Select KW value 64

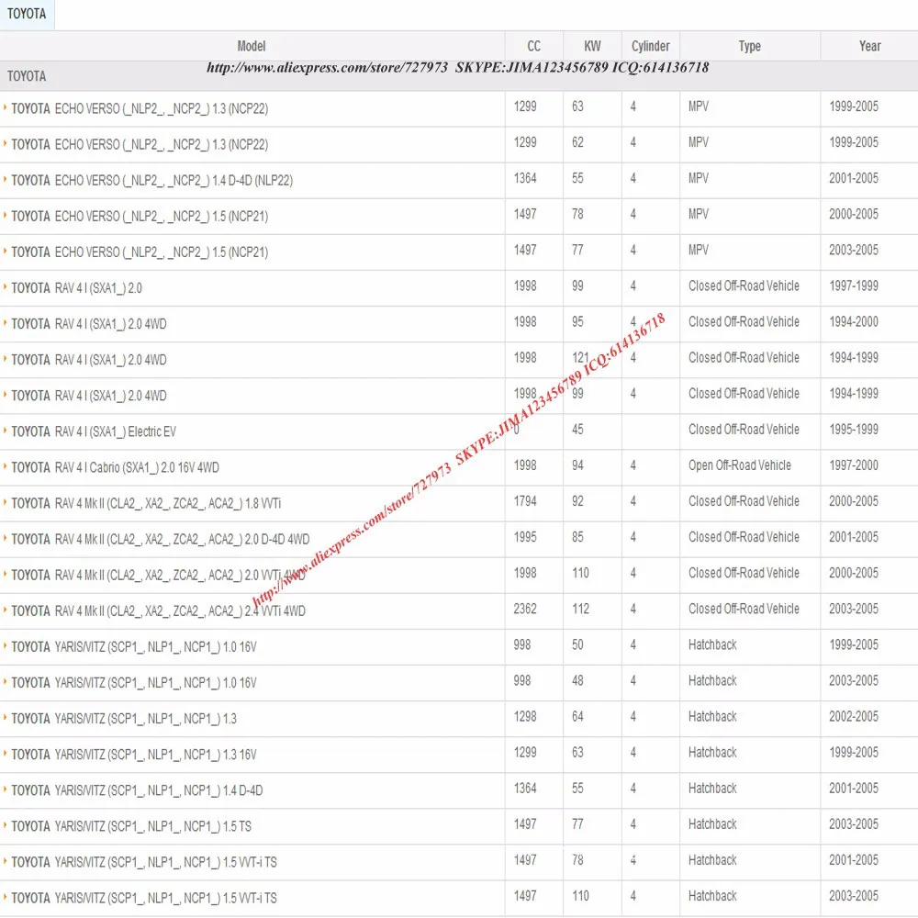[577, 717]
